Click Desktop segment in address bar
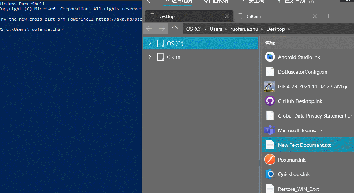The image size is (354, 193). click(275, 29)
